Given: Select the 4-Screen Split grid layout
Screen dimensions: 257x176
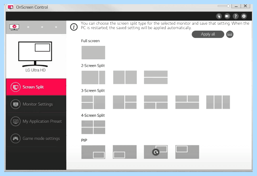Looking at the screenshot, I should click(93, 127).
